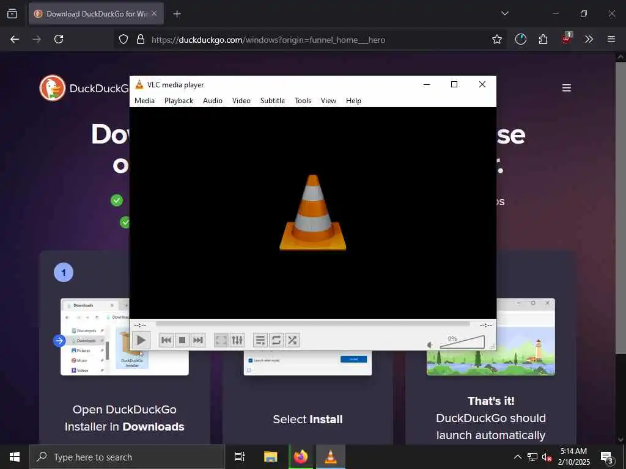Toggle the VLC playlist view
This screenshot has width=626, height=469.
(260, 340)
